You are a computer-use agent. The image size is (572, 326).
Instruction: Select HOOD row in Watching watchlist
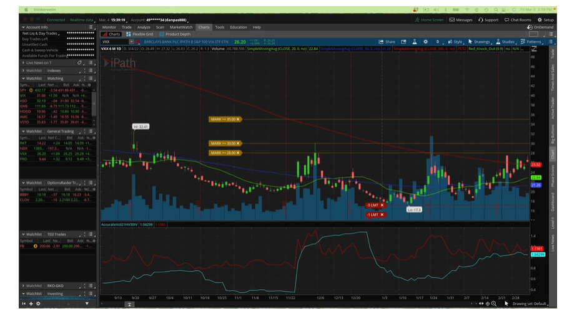coord(57,112)
